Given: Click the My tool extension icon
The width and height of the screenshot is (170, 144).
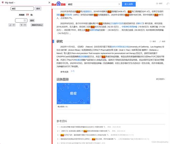Looking at the screenshot, I should (3, 3).
